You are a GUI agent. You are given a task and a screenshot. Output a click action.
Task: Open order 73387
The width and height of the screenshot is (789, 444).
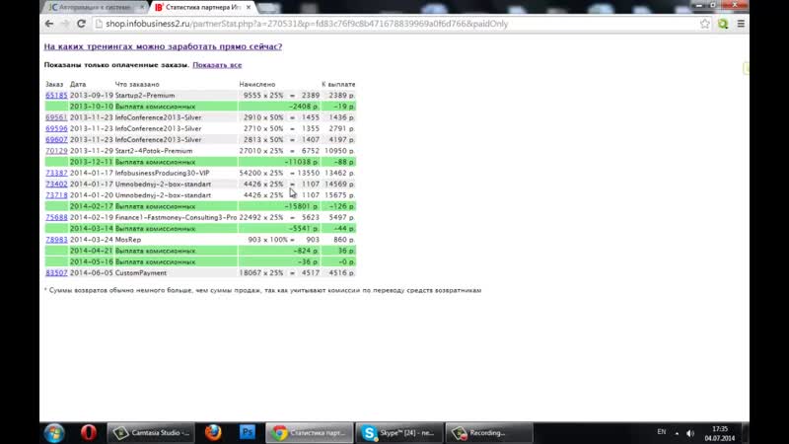56,173
